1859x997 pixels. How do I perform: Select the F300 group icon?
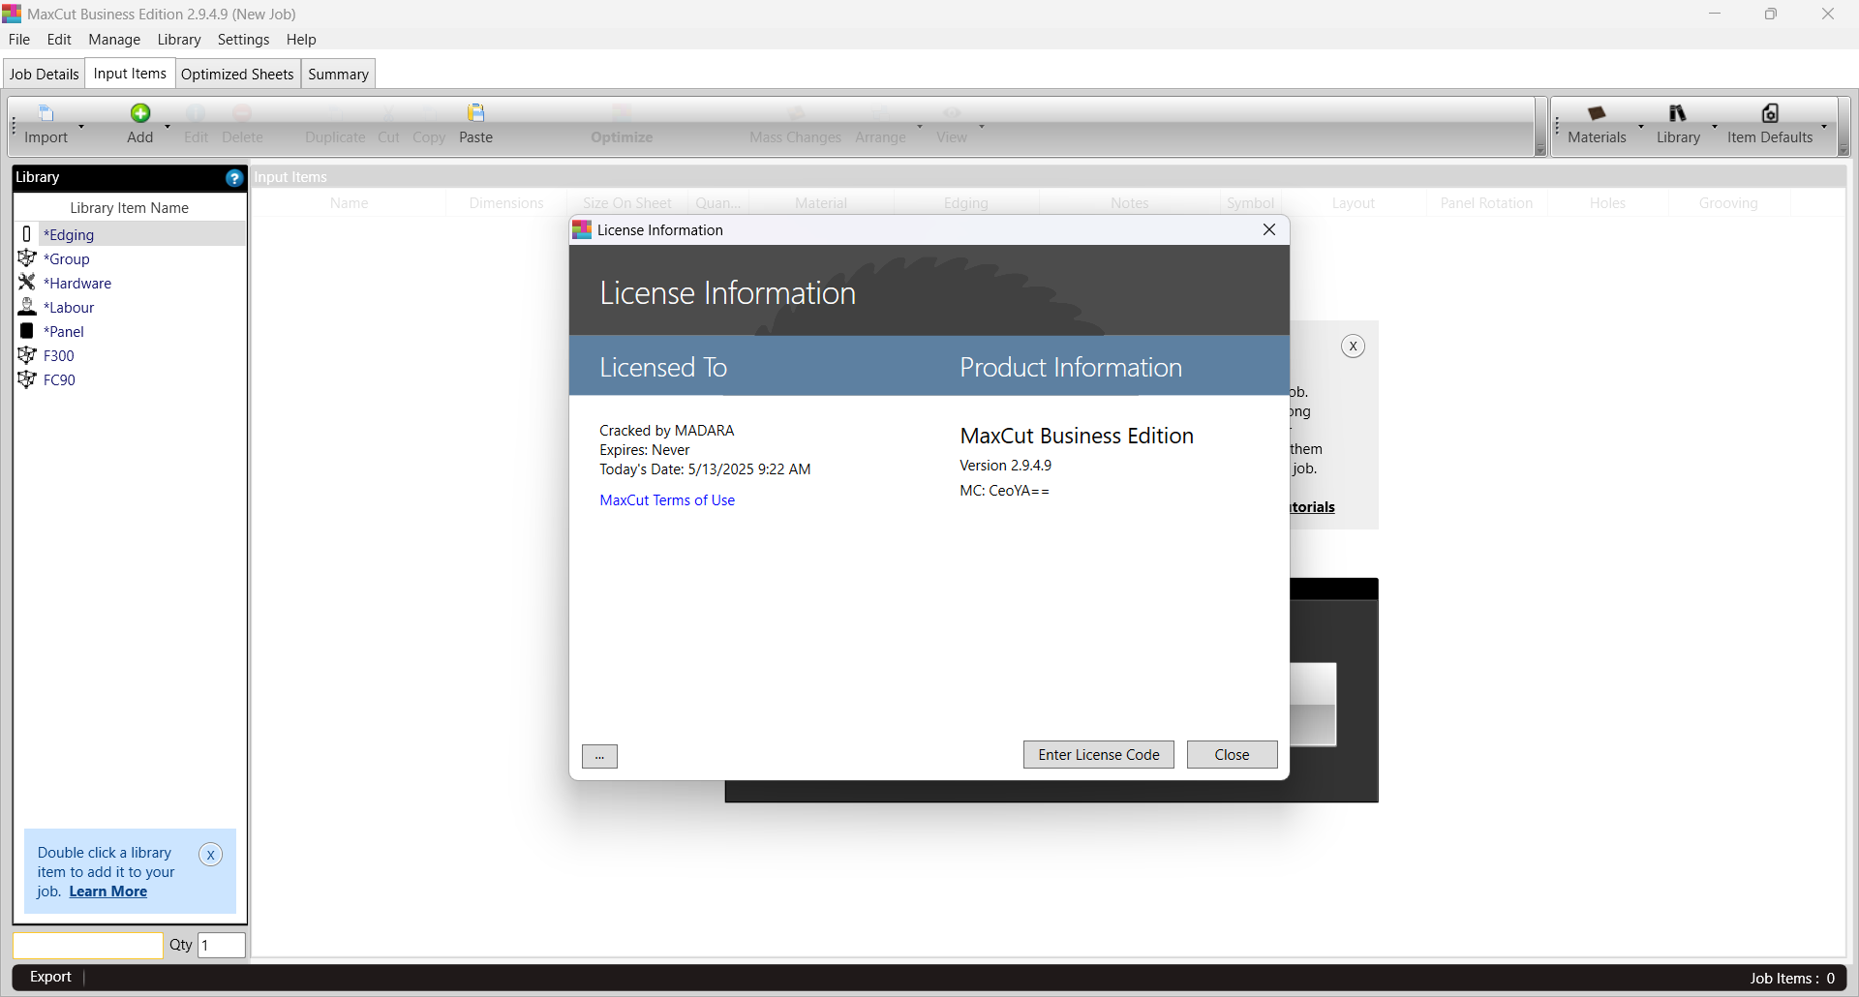coord(27,355)
